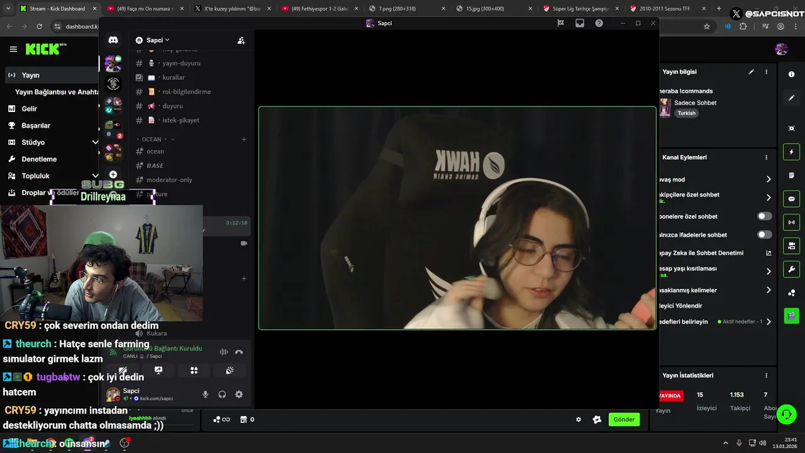
Task: Open Kick hamburger menu icon
Action: coord(13,49)
